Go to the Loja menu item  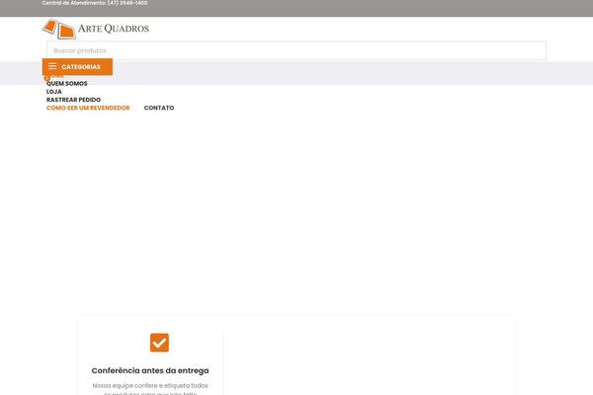(53, 92)
